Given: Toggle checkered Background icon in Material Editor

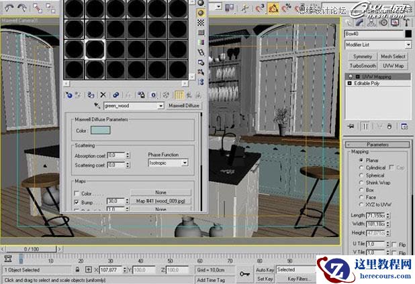Looking at the screenshot, I should pyautogui.click(x=201, y=23).
